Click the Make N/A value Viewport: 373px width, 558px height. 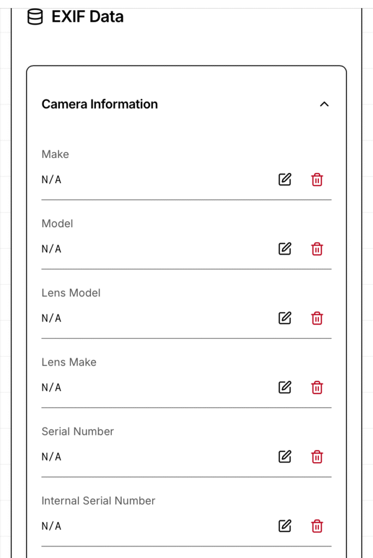pos(51,179)
